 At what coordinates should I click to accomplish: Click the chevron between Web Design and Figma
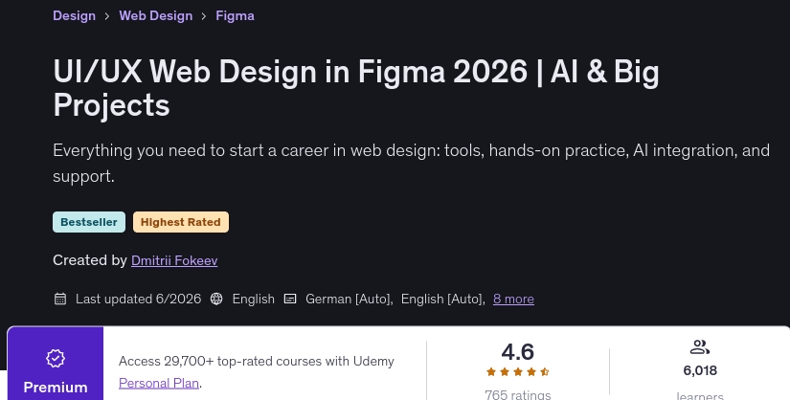[x=204, y=16]
